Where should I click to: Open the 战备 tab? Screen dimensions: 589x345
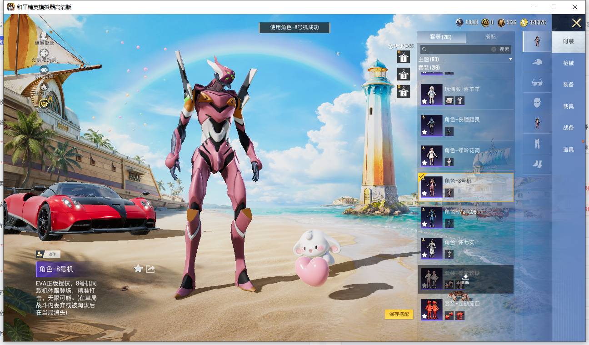569,128
